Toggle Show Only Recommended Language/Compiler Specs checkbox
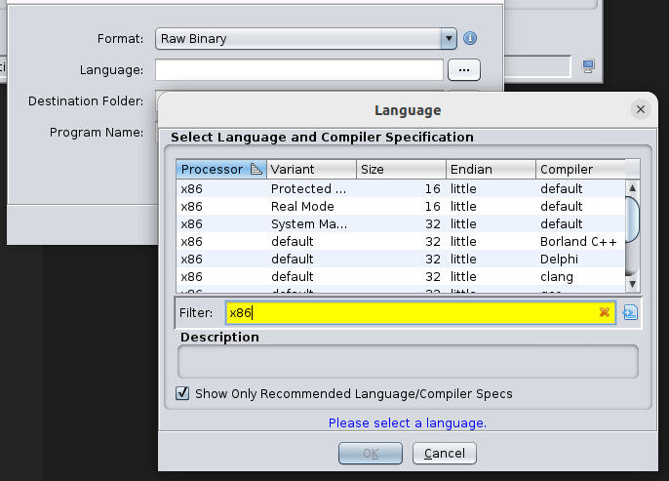 [x=182, y=393]
